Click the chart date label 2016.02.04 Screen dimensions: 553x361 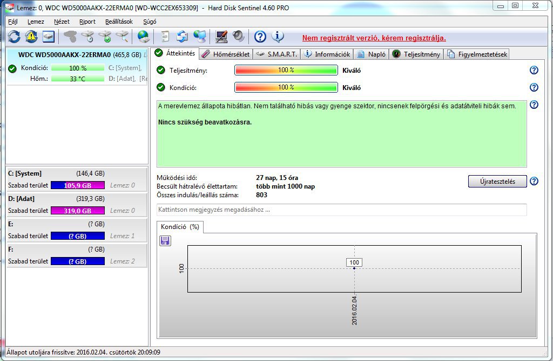click(354, 310)
